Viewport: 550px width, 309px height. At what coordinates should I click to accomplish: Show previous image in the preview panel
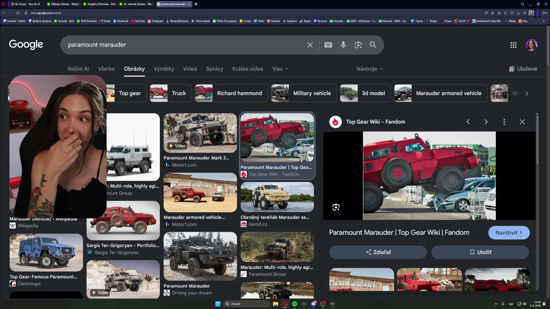click(x=468, y=122)
